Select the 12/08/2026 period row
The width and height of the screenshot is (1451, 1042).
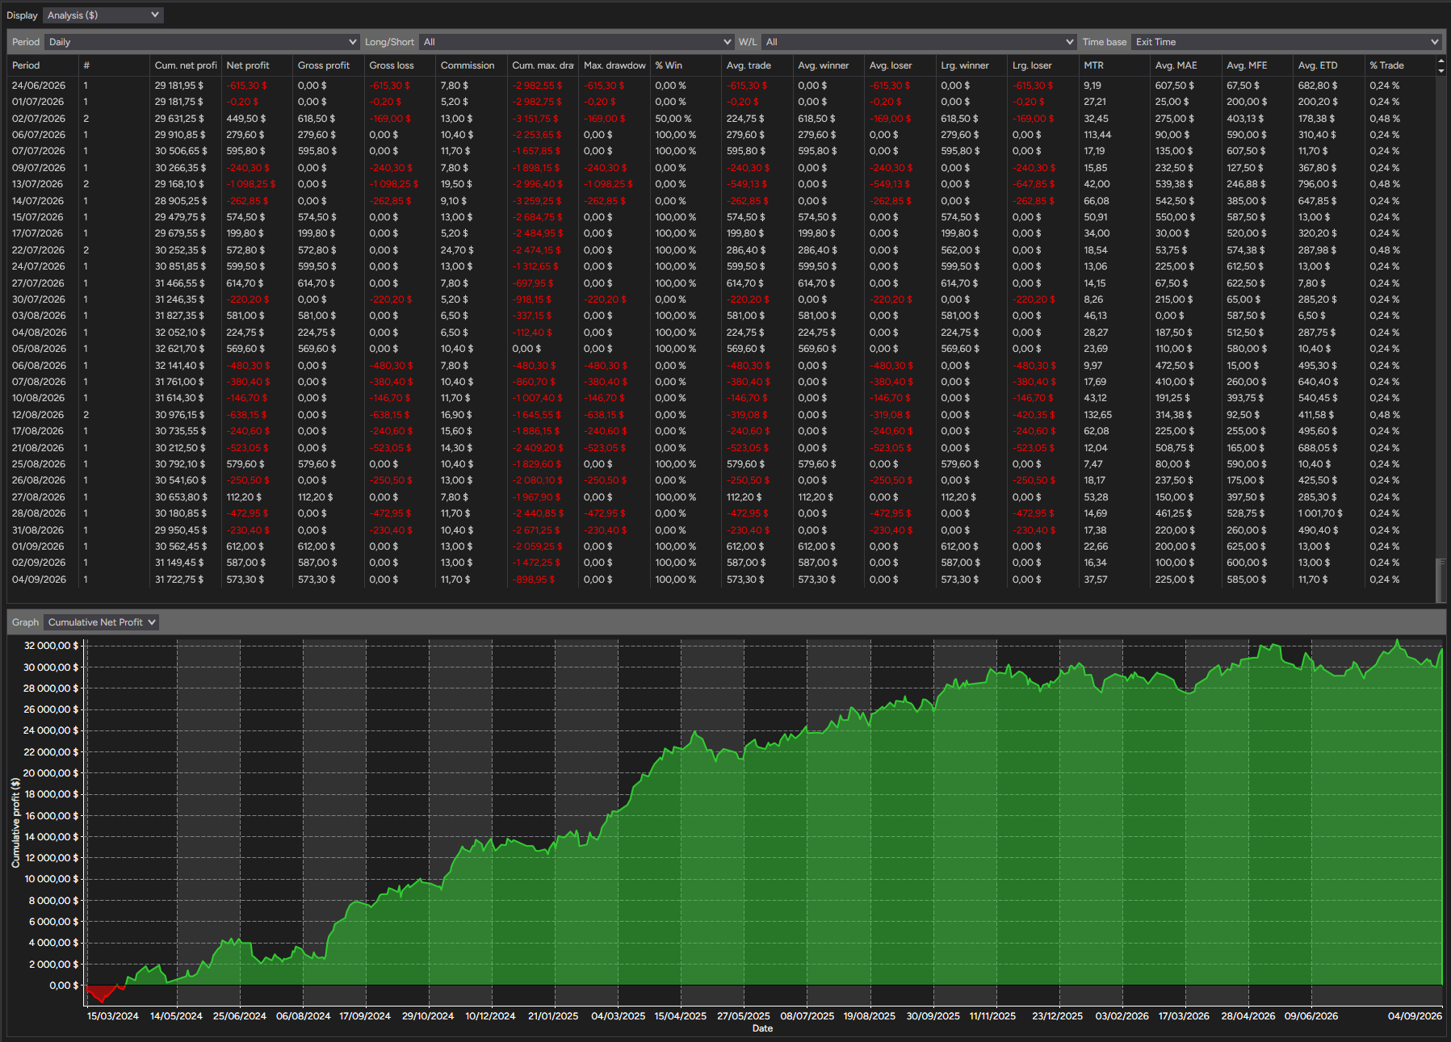pyautogui.click(x=722, y=415)
